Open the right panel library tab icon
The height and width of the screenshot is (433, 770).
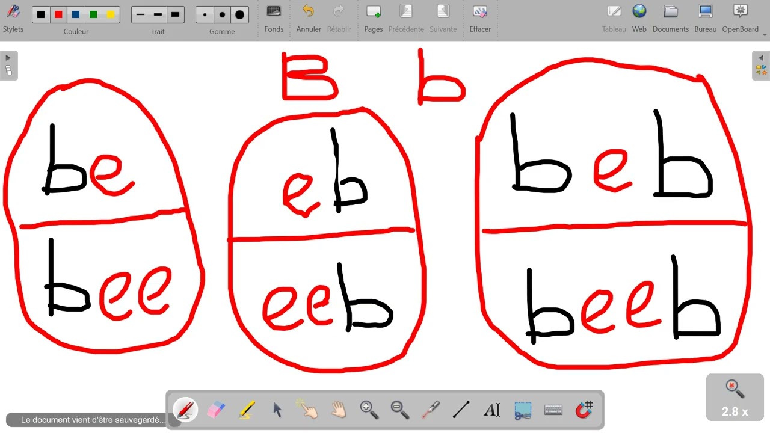[x=761, y=70]
